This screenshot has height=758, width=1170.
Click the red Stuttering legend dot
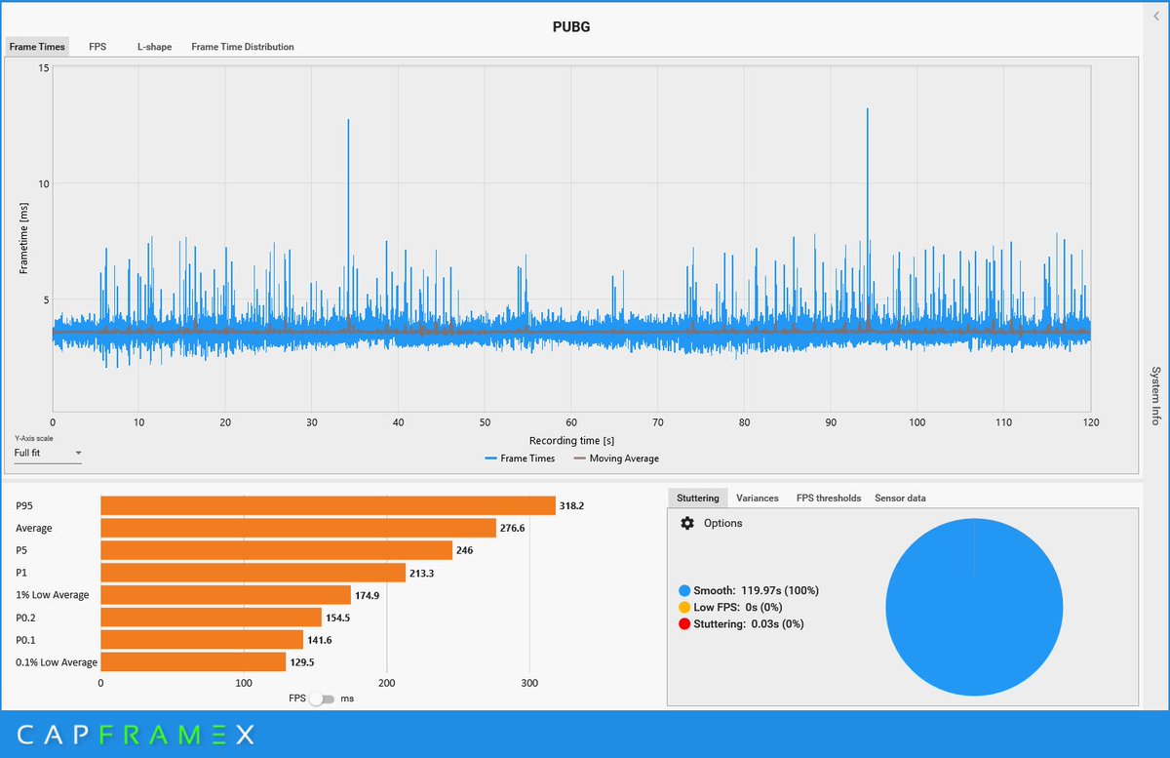click(684, 624)
